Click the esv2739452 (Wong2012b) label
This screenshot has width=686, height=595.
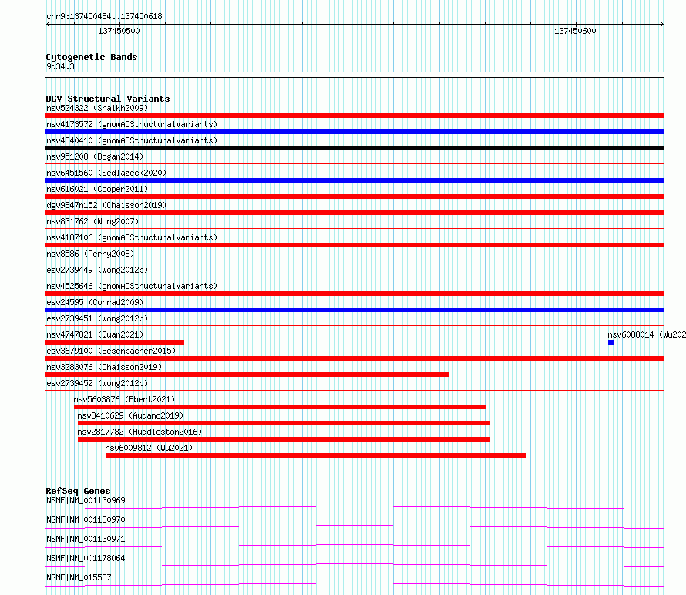(97, 383)
